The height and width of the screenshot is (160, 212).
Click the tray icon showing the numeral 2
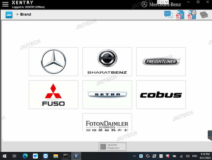[154, 156]
